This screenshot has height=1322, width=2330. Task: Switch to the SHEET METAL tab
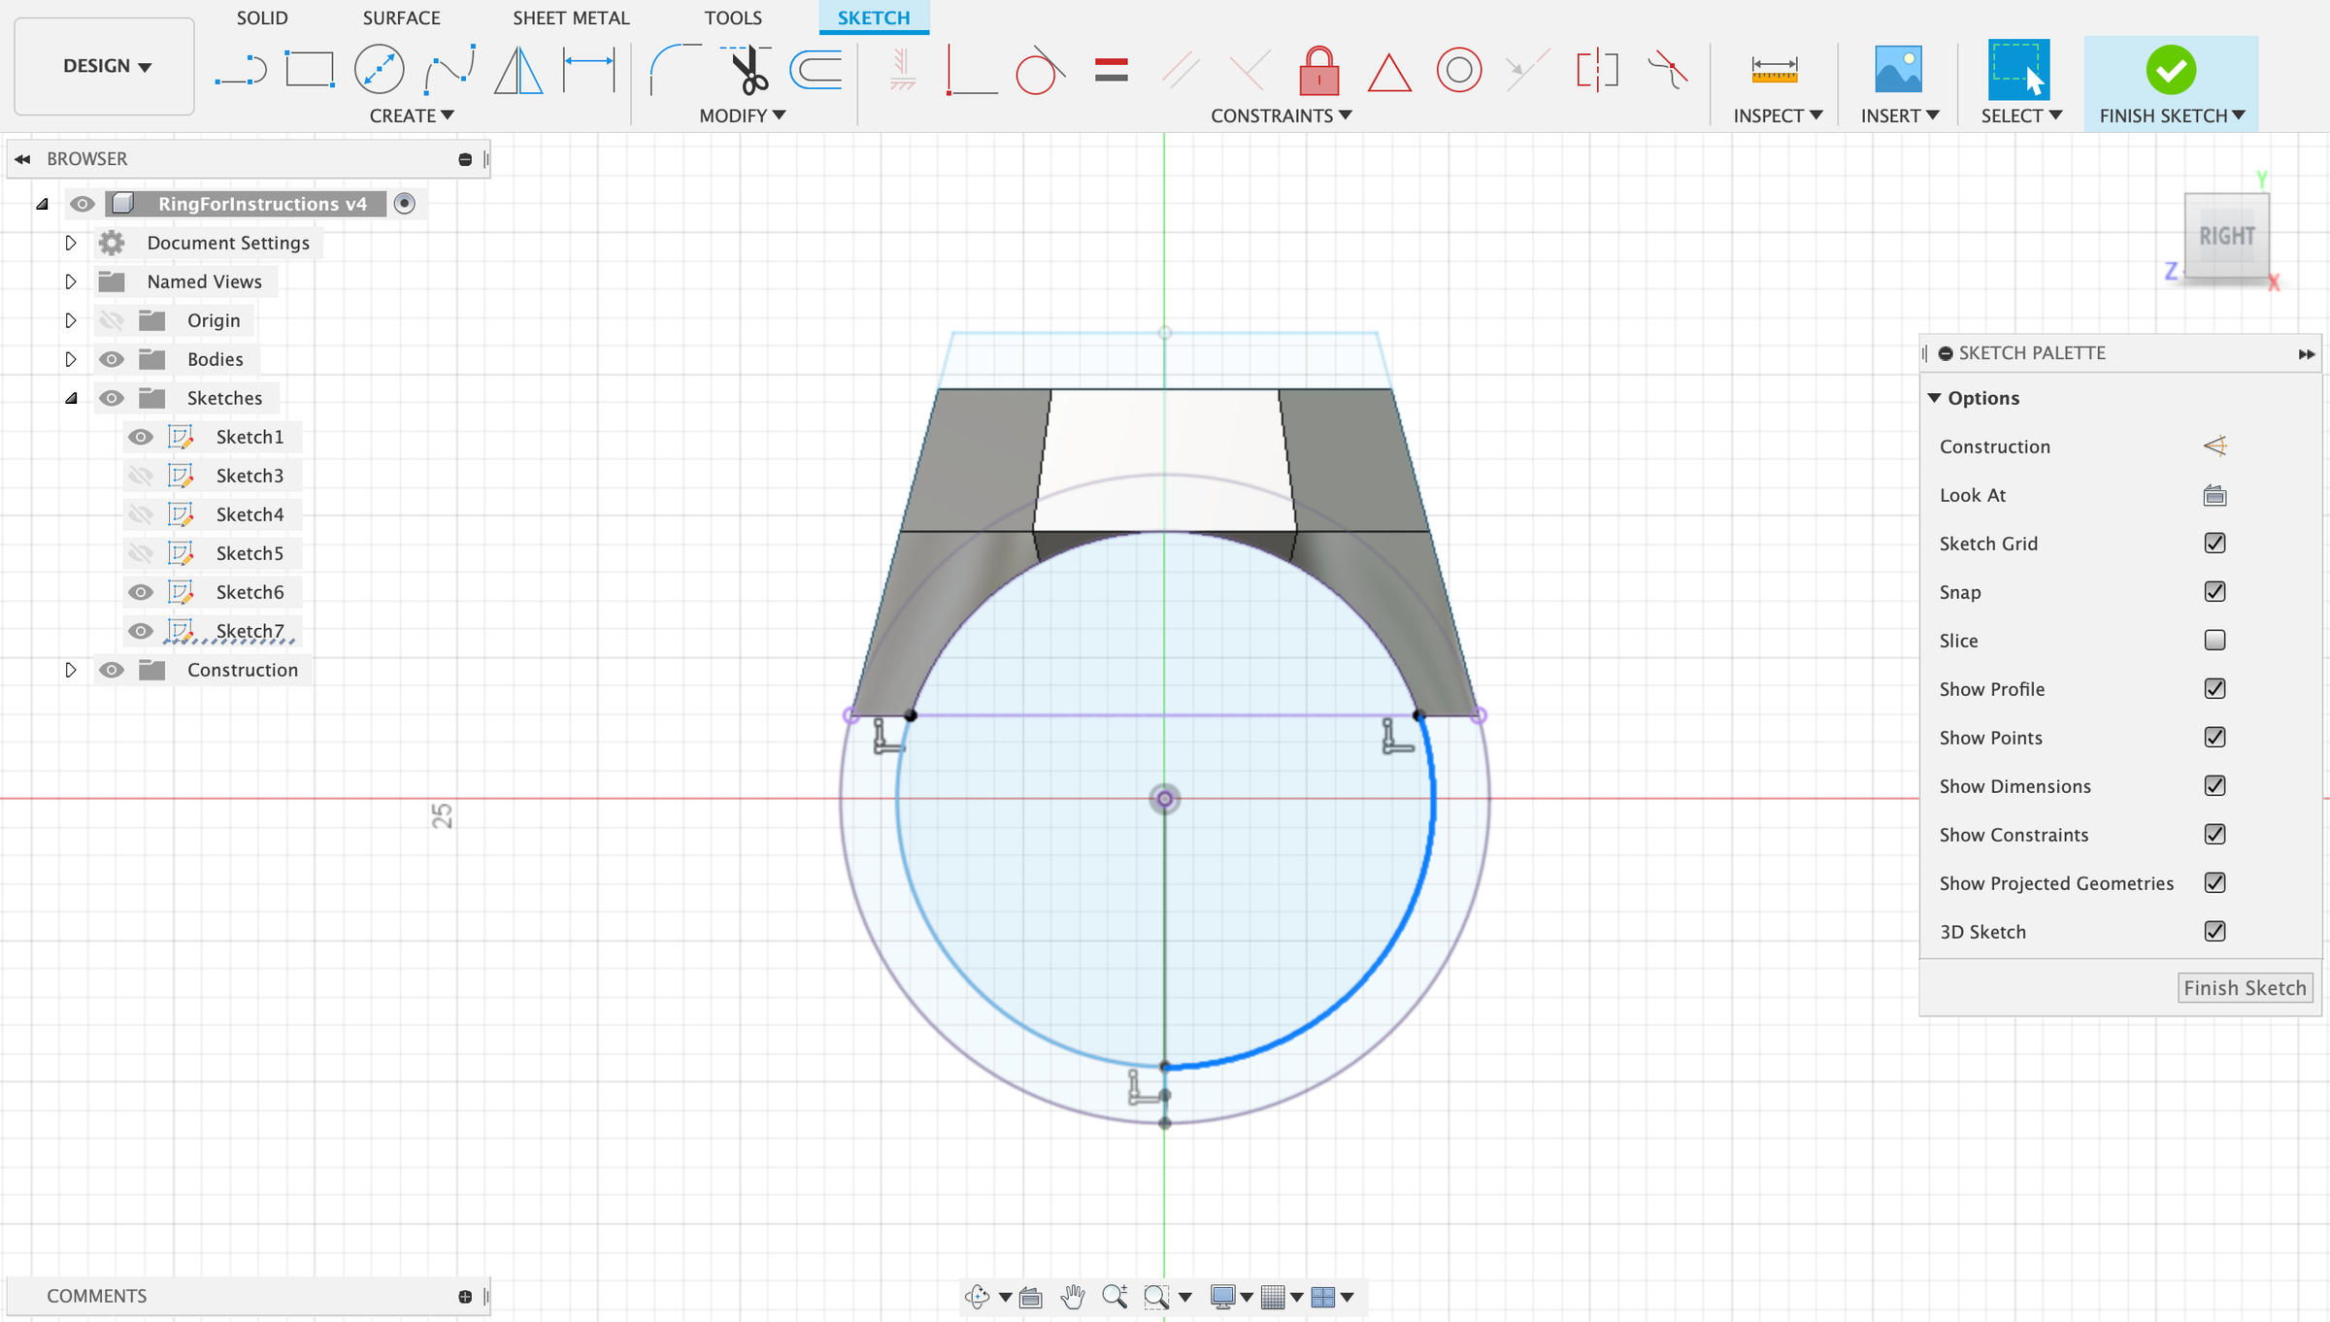coord(571,17)
